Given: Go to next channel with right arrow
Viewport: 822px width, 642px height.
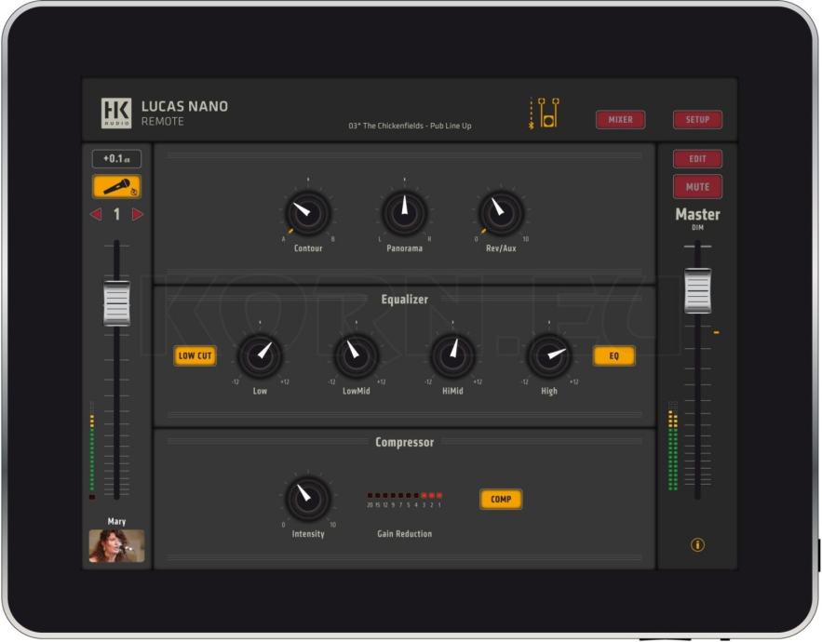Looking at the screenshot, I should point(138,215).
